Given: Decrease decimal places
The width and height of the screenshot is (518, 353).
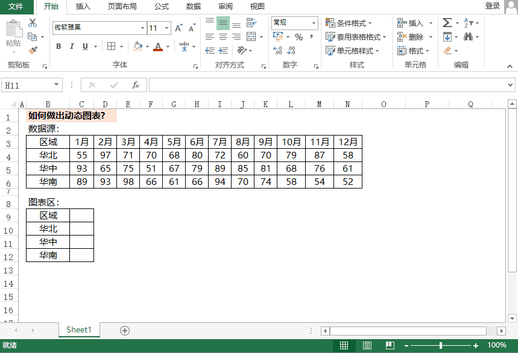Looking at the screenshot, I should (x=291, y=50).
